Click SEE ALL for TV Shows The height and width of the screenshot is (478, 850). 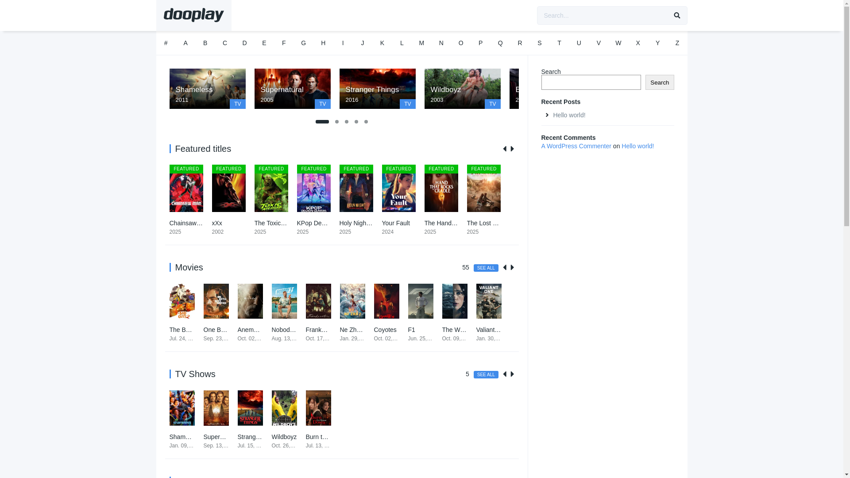pos(486,374)
